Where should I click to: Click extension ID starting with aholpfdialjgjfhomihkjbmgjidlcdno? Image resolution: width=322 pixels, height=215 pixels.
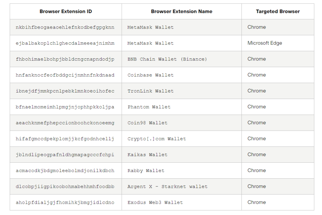65,202
